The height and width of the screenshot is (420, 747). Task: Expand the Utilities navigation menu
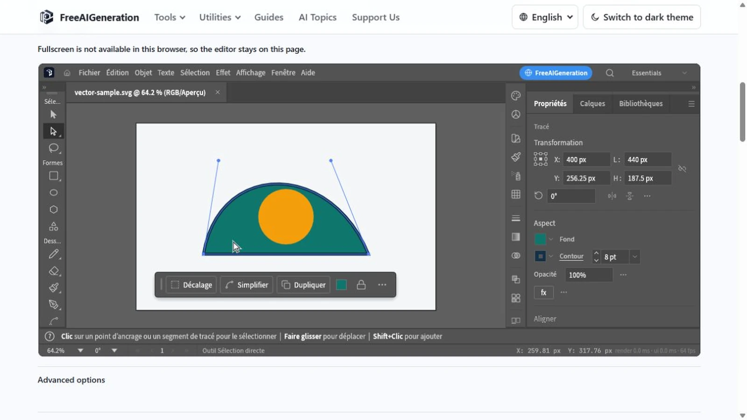pyautogui.click(x=220, y=17)
